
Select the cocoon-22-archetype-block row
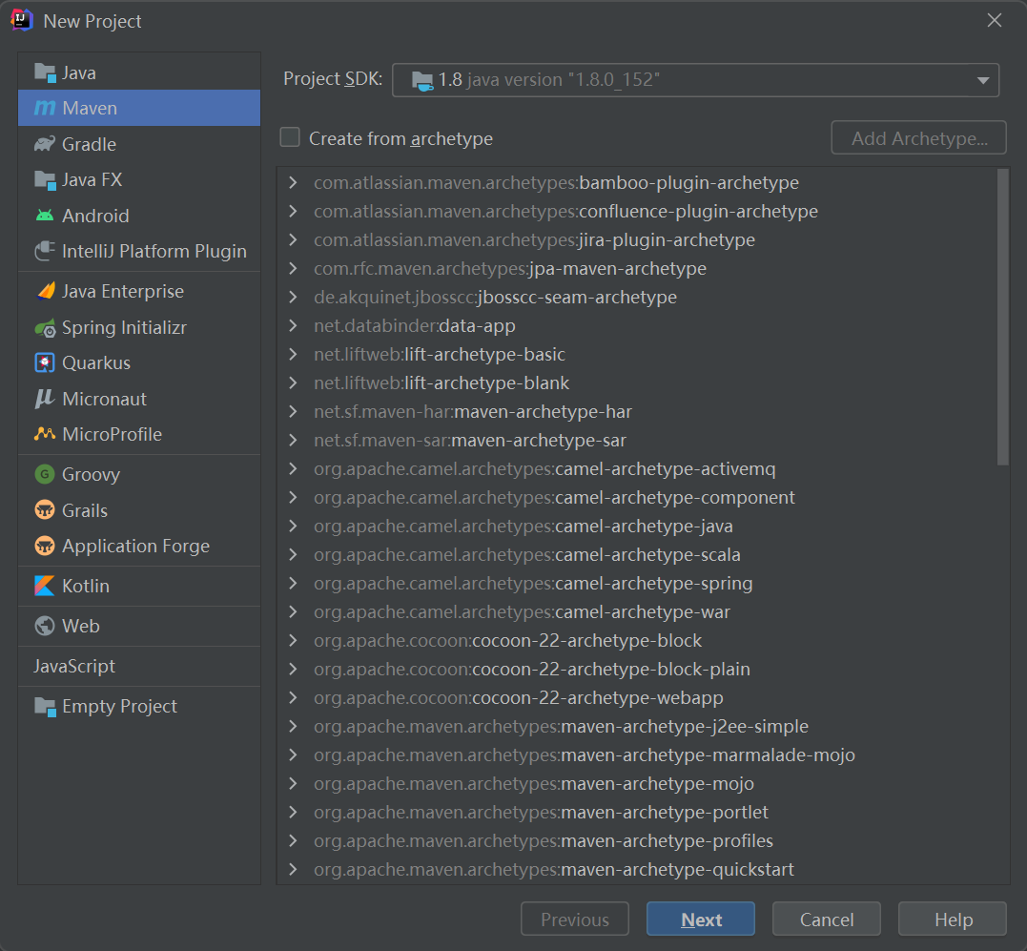635,641
